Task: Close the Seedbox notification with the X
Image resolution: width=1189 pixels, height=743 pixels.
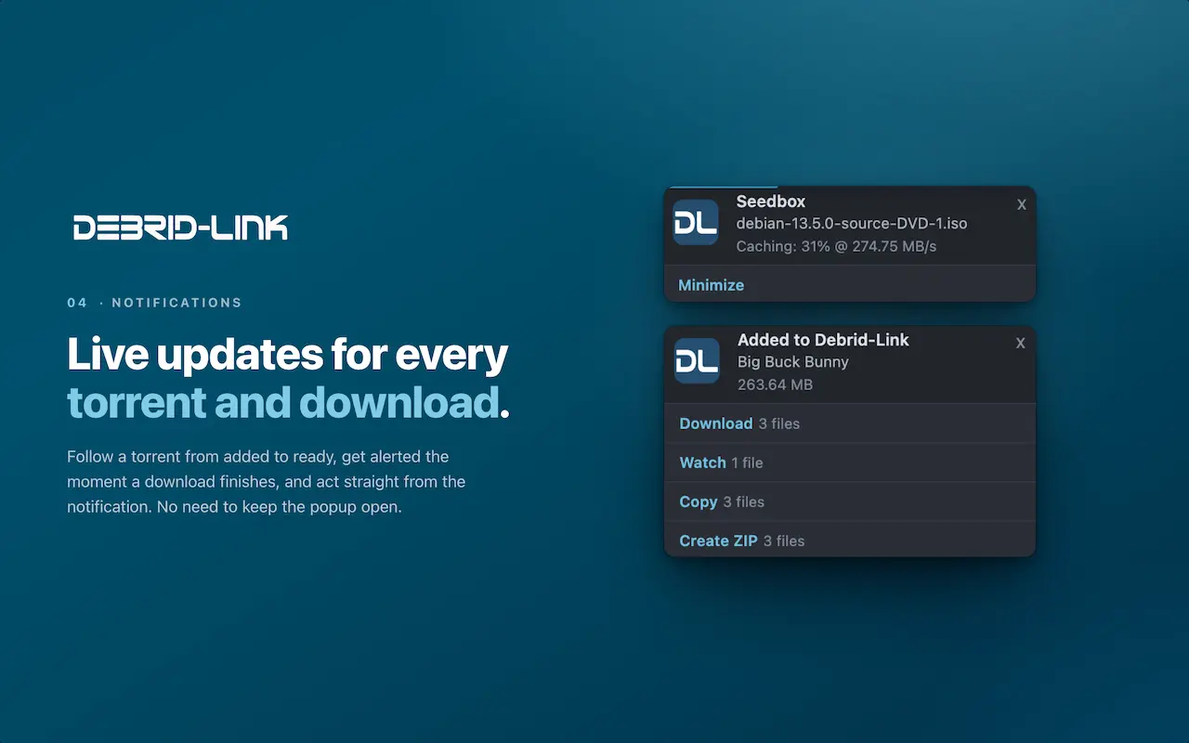Action: pos(1021,204)
